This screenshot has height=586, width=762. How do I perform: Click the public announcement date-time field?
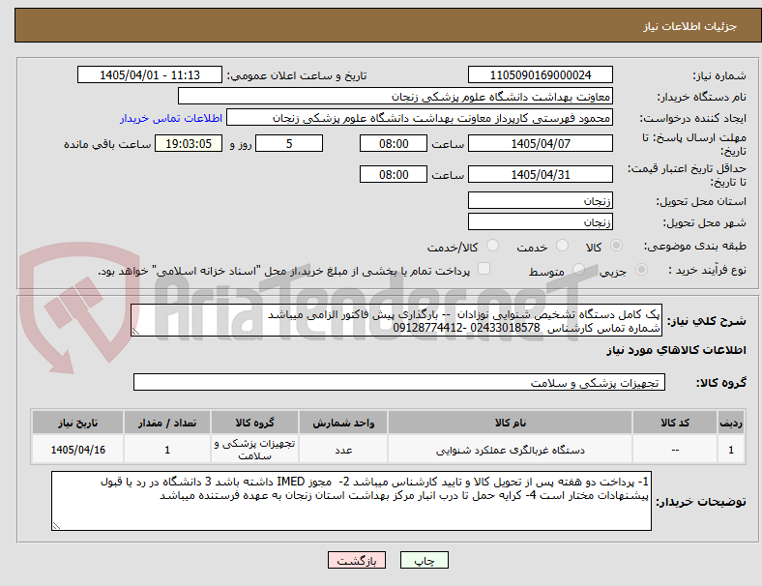(x=150, y=75)
